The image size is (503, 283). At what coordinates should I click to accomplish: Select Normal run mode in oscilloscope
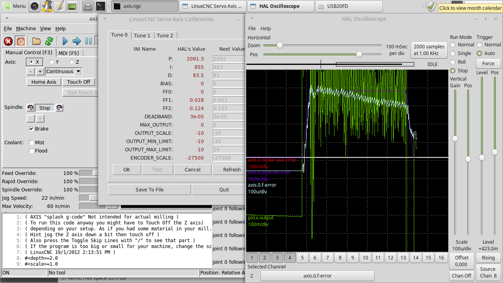coord(453,45)
